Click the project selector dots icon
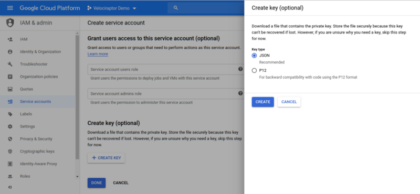Viewport: 420px width, 194px height. (89, 8)
